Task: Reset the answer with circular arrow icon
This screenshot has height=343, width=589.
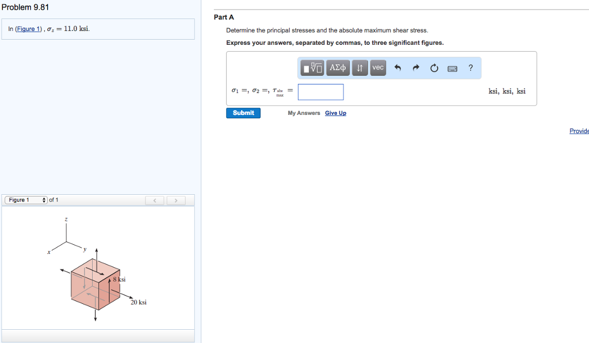Action: click(434, 68)
